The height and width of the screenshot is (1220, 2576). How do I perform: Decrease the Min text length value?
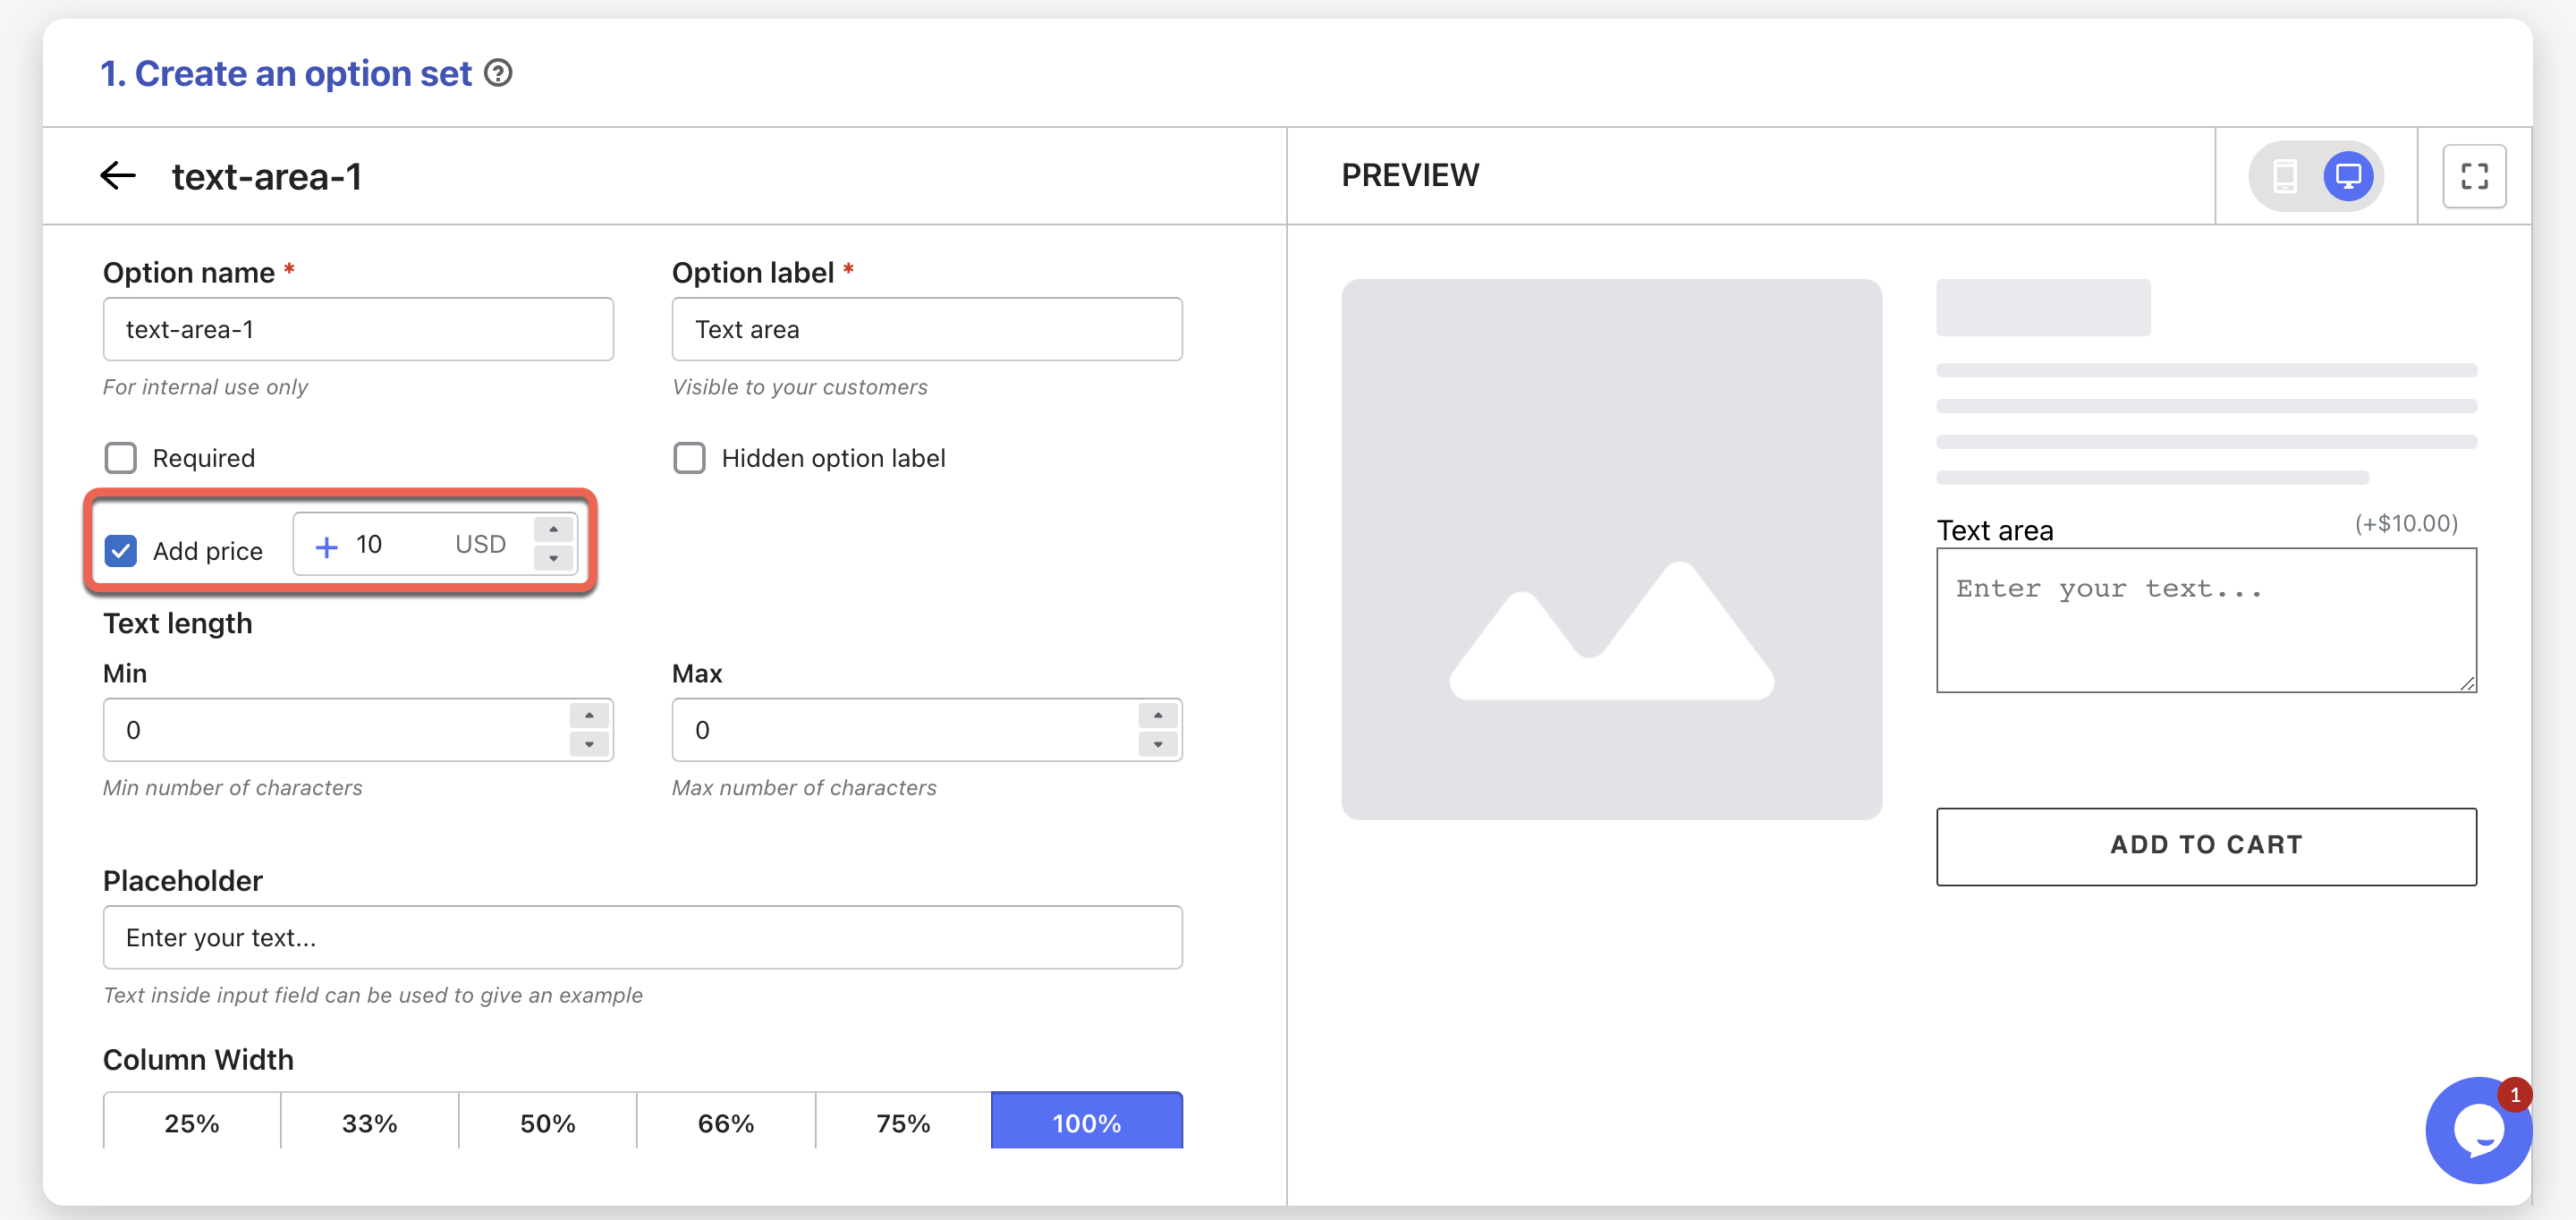(x=589, y=744)
